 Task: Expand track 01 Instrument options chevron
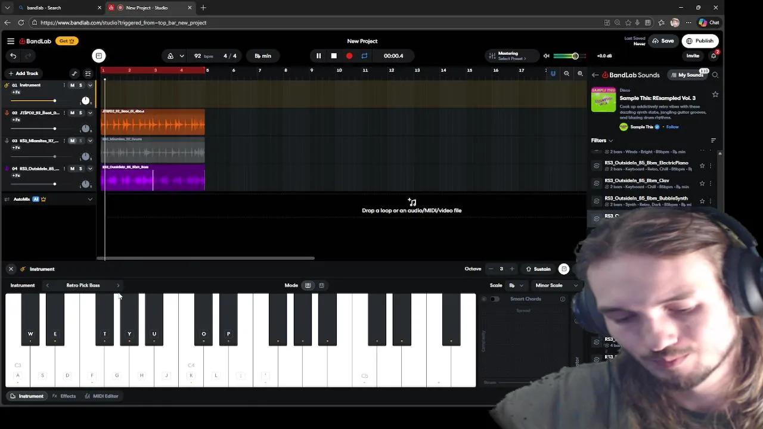(90, 85)
